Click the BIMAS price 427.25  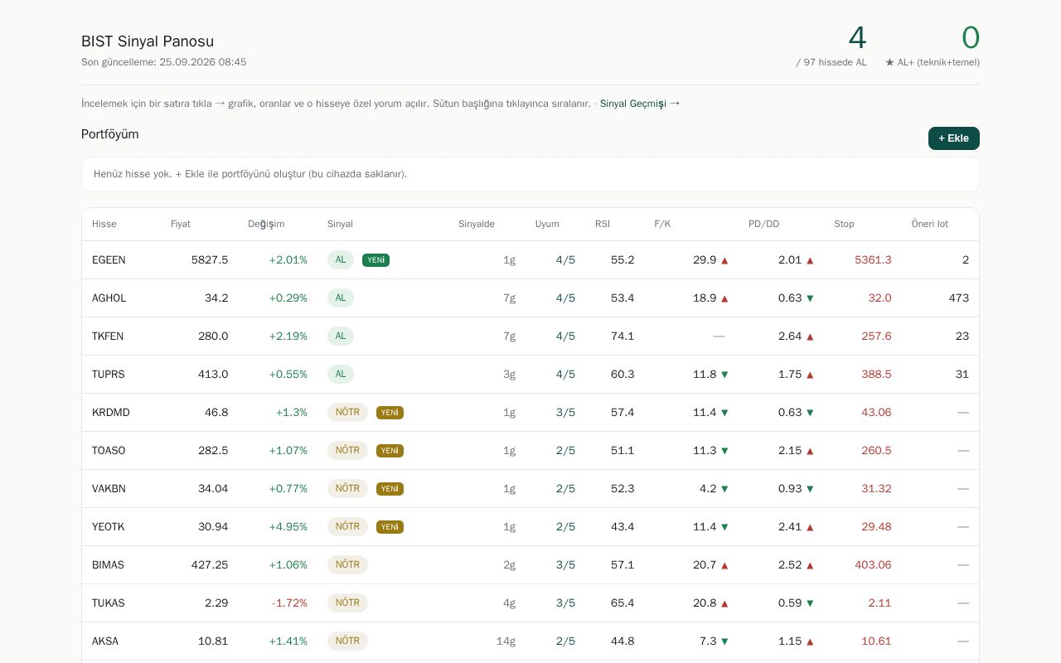point(210,565)
